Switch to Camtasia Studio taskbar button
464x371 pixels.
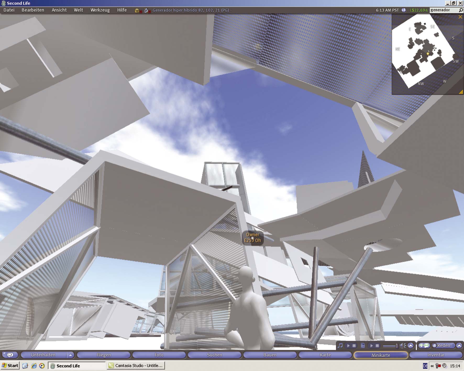tap(136, 365)
